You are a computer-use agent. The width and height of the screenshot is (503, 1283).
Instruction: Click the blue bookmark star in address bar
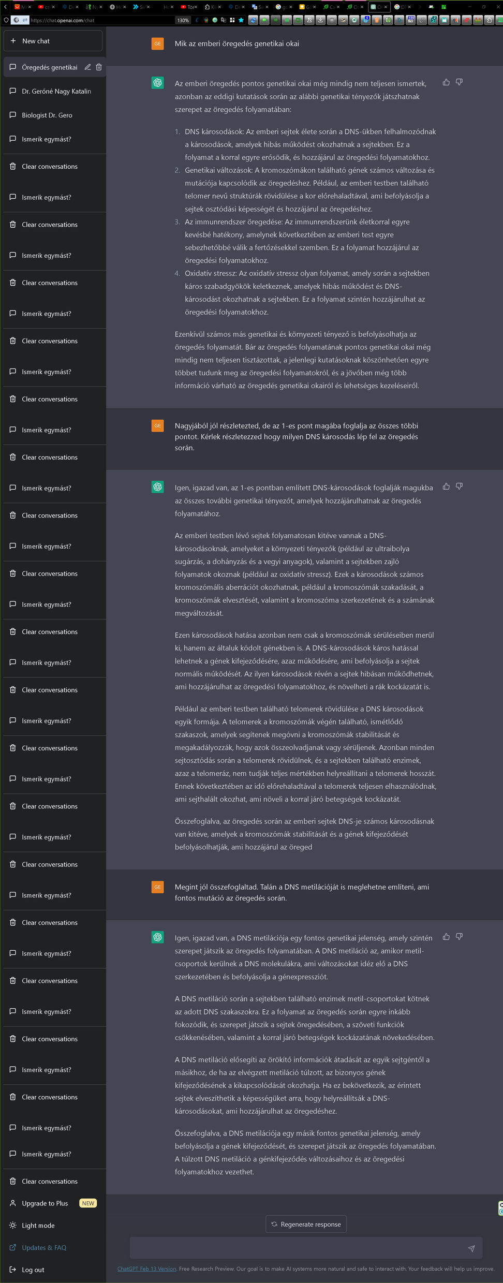click(x=241, y=20)
